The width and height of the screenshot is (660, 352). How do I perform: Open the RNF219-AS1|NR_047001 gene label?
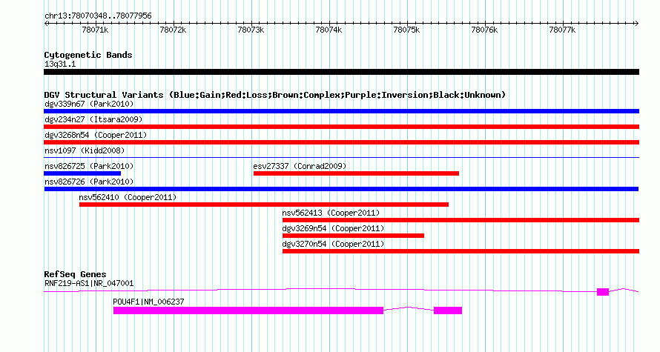[89, 283]
